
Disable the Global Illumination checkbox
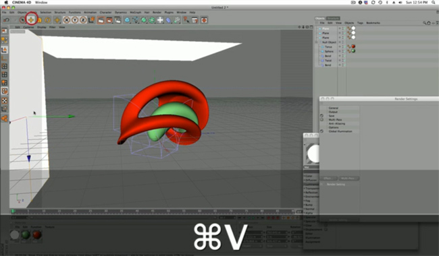pyautogui.click(x=321, y=131)
